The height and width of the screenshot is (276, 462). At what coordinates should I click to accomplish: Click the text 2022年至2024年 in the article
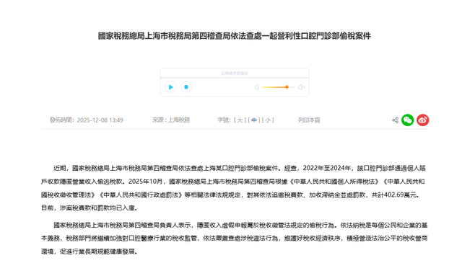pos(327,169)
